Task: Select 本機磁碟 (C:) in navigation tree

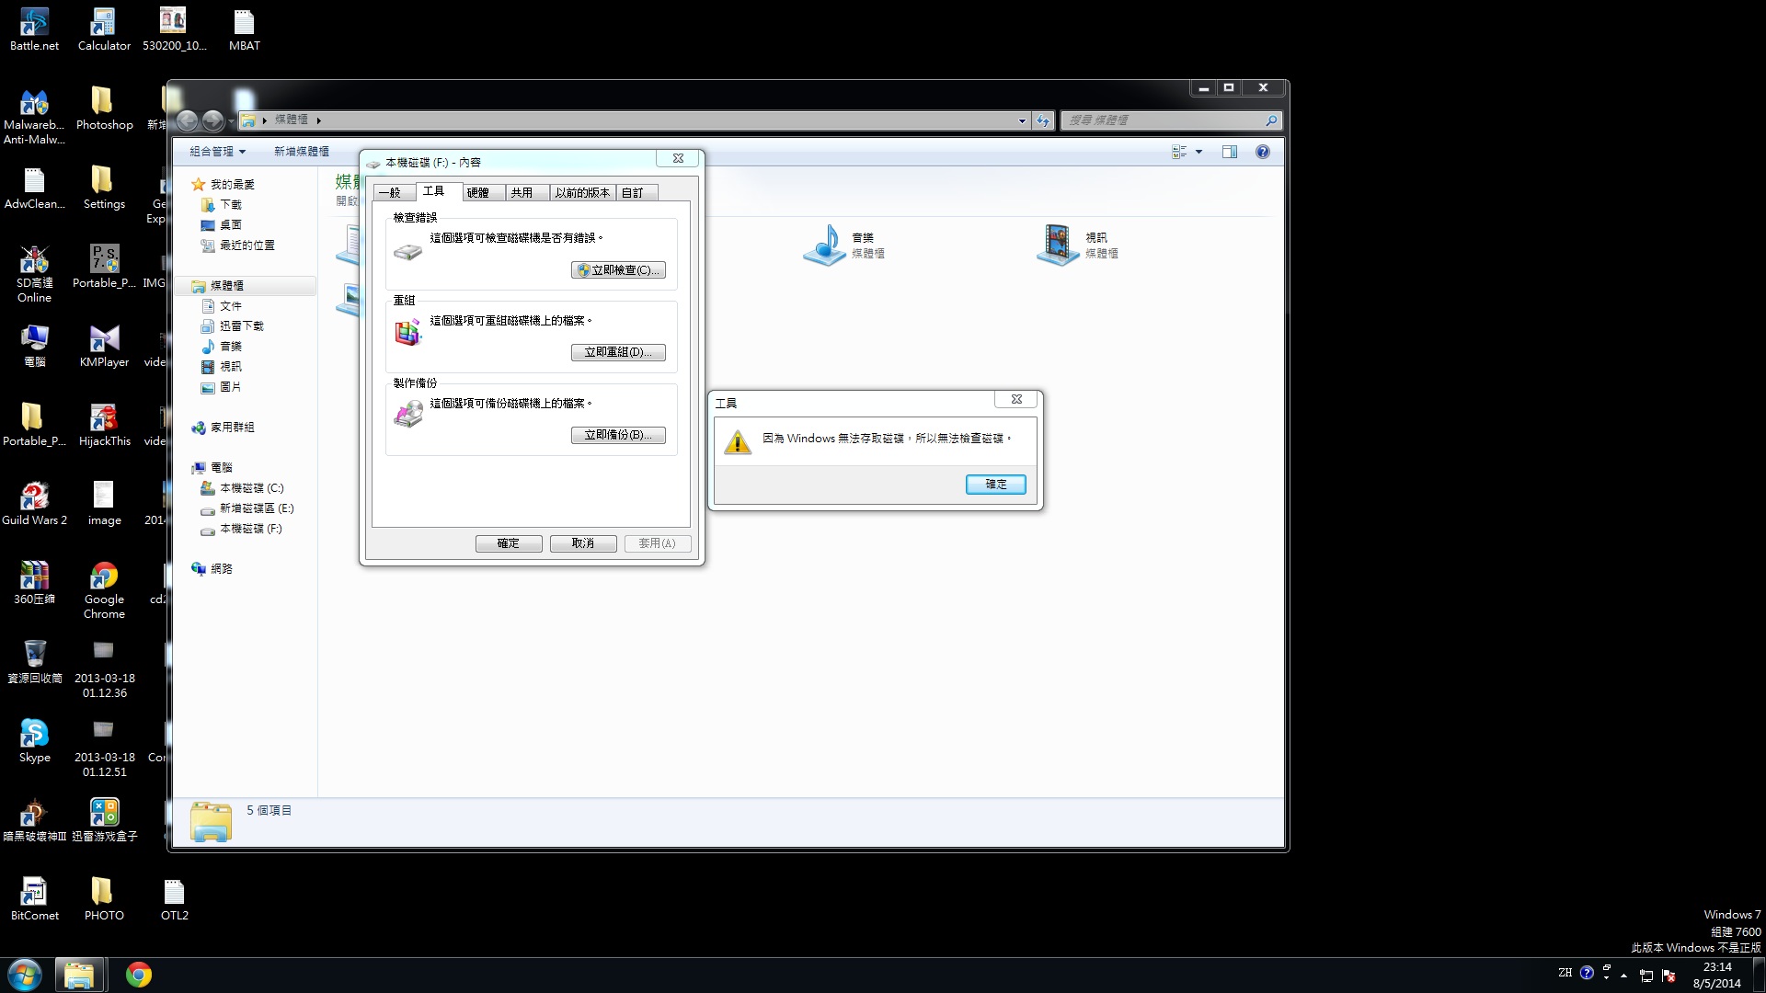Action: (x=251, y=488)
